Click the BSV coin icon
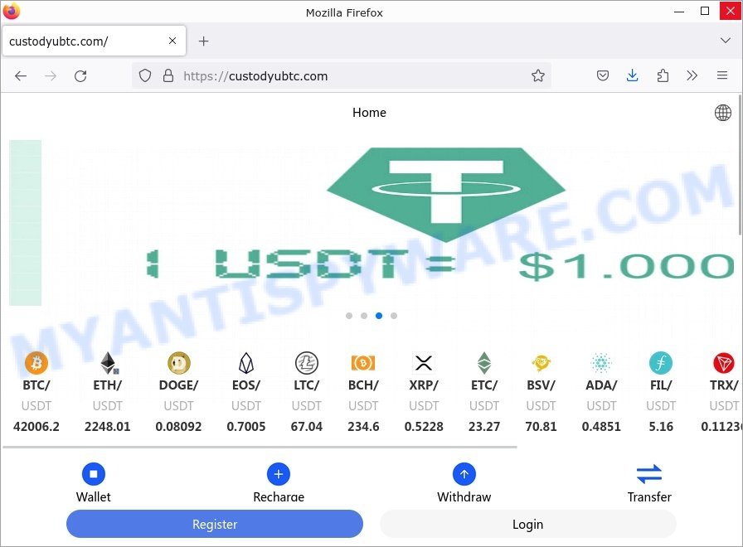743x547 pixels. point(541,363)
